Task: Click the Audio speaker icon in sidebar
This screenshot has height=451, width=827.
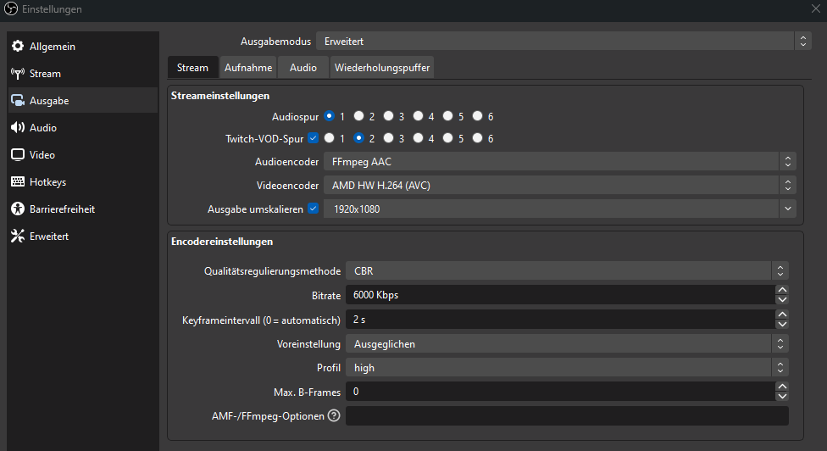Action: tap(18, 127)
